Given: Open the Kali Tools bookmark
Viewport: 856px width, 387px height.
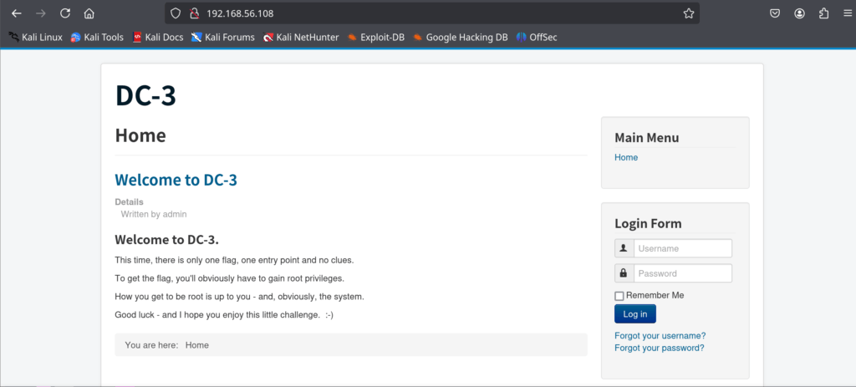Looking at the screenshot, I should [97, 37].
